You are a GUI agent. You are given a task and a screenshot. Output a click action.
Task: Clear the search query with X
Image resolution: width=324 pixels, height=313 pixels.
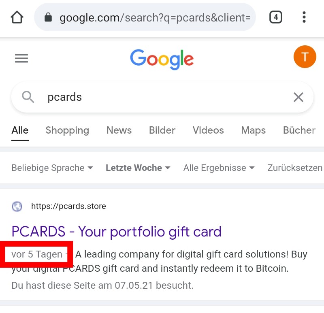(298, 97)
